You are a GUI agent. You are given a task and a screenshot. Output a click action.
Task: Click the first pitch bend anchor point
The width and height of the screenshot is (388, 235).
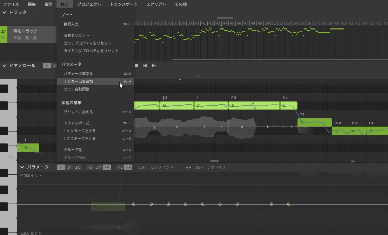click(x=134, y=204)
